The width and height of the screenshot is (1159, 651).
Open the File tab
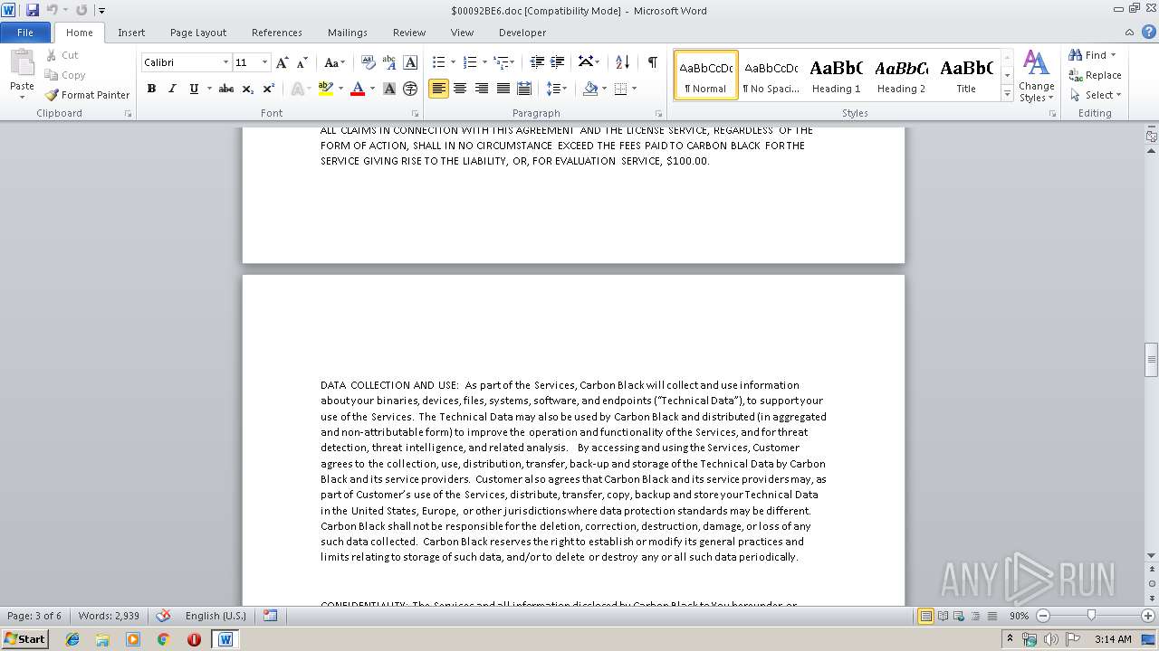(25, 32)
